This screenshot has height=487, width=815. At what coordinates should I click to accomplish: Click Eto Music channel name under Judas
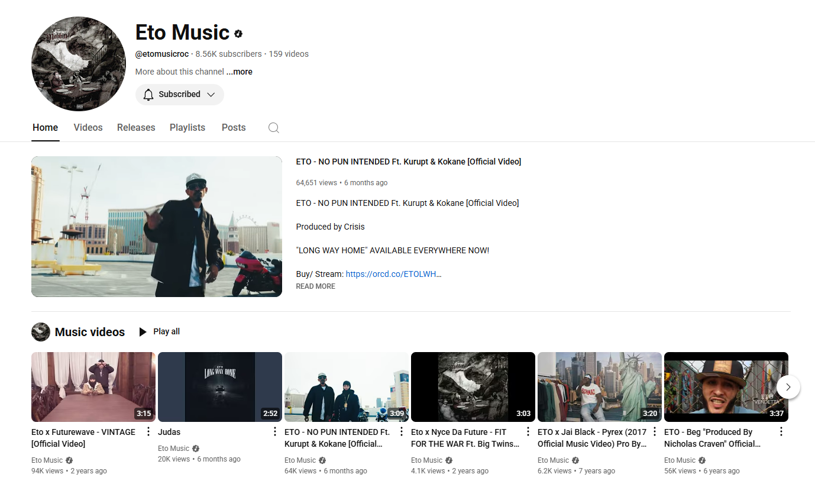click(174, 449)
